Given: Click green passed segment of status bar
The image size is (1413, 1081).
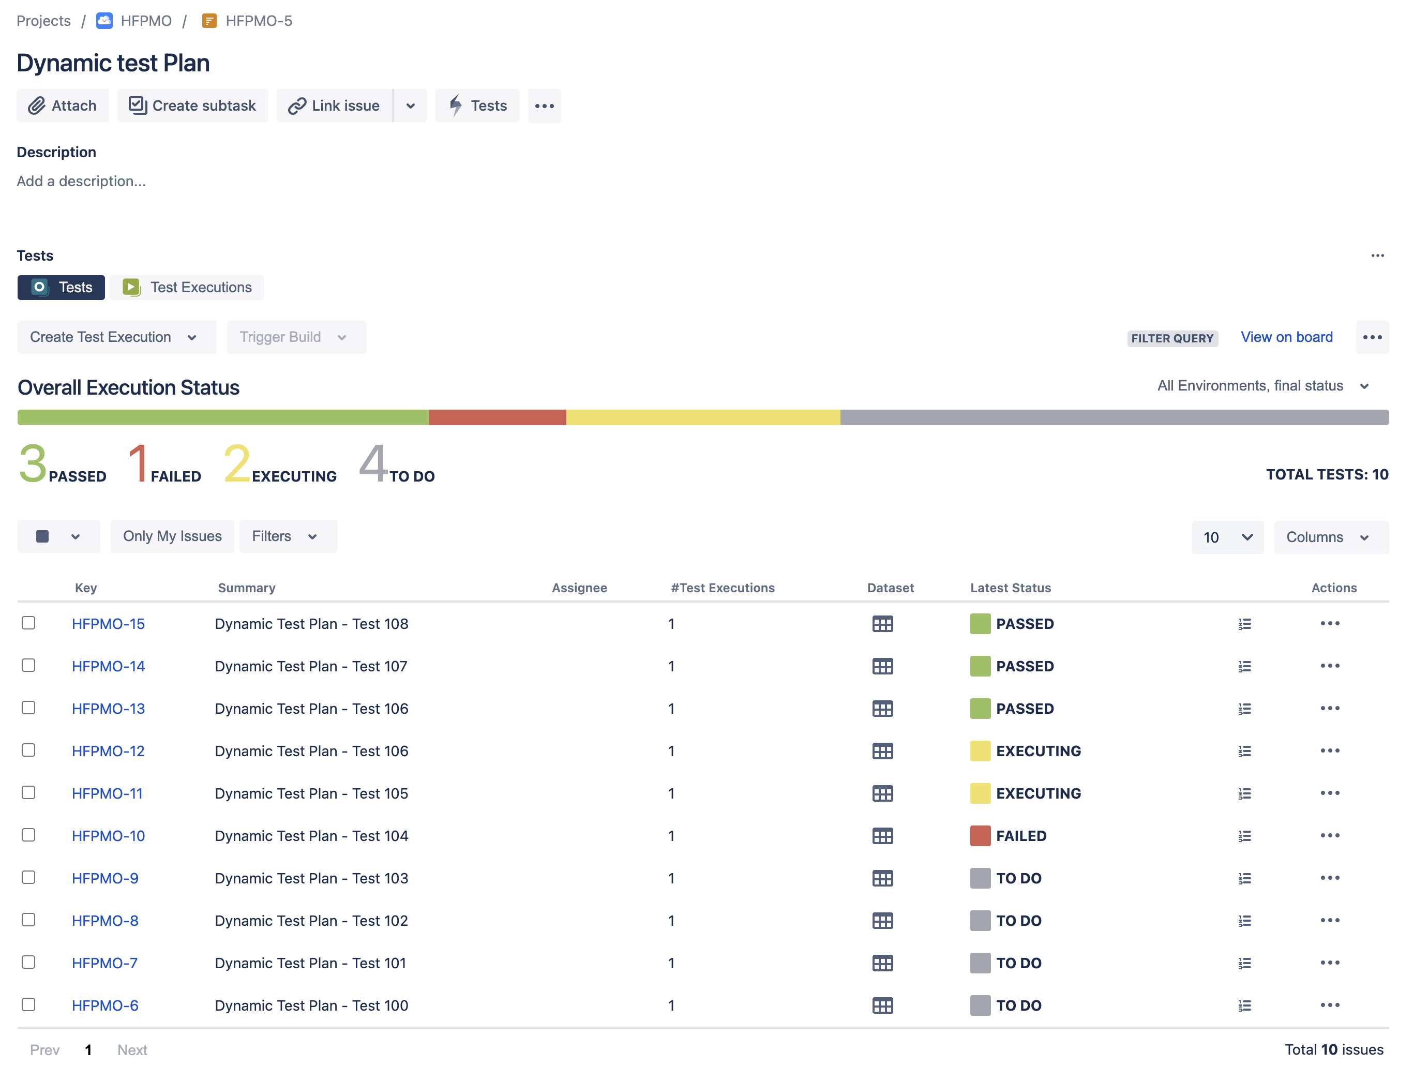Looking at the screenshot, I should pos(223,417).
